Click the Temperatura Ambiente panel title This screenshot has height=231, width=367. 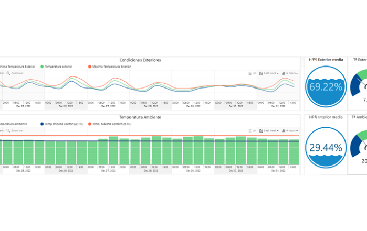[x=140, y=118]
